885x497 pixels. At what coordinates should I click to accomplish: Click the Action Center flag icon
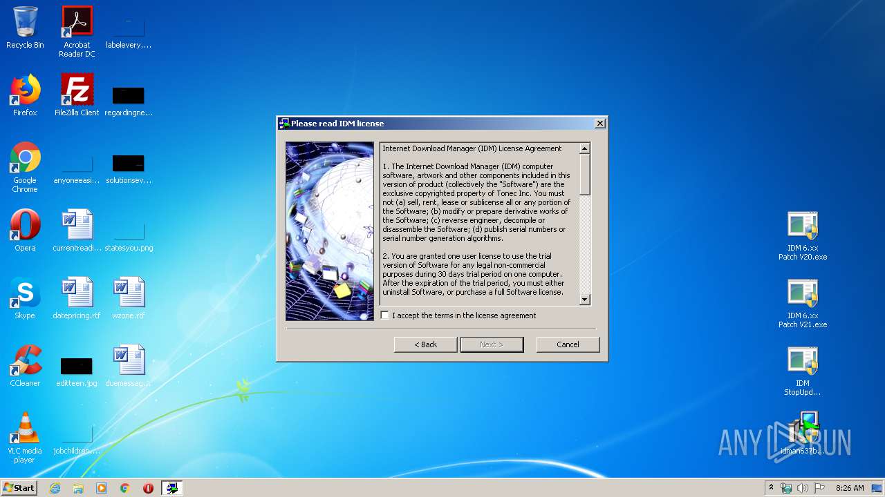[x=819, y=488]
